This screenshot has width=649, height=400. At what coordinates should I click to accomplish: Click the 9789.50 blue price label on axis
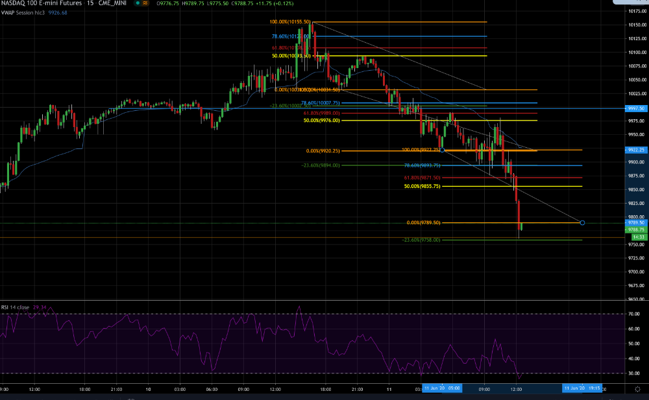coord(636,222)
